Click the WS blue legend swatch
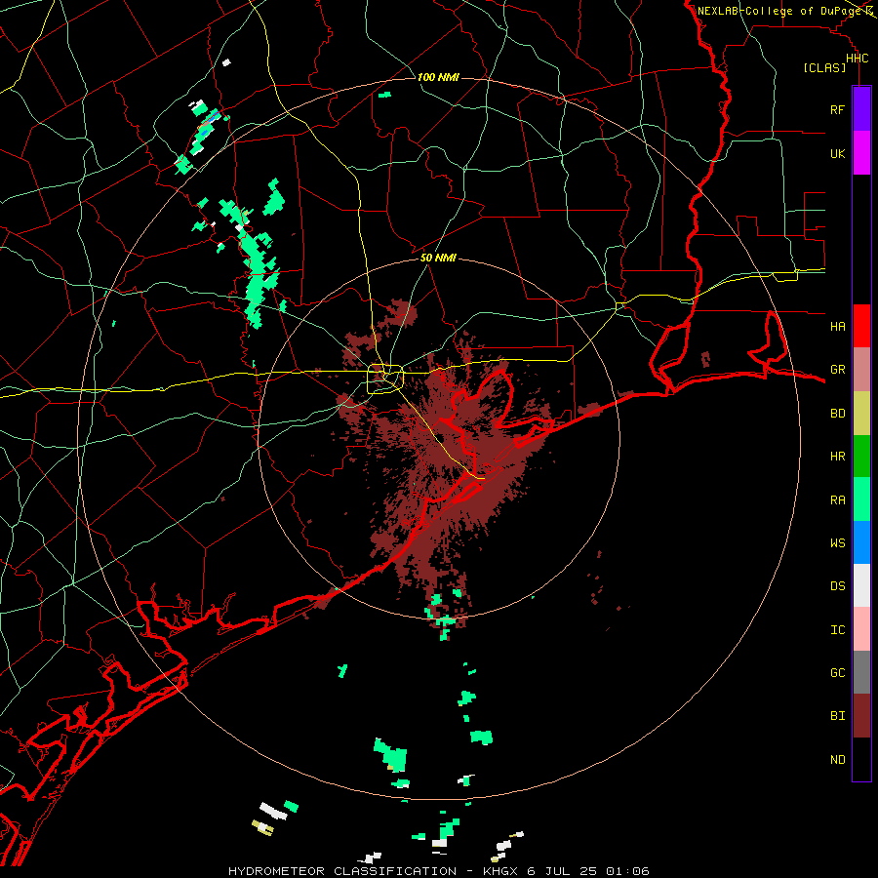 click(x=861, y=542)
